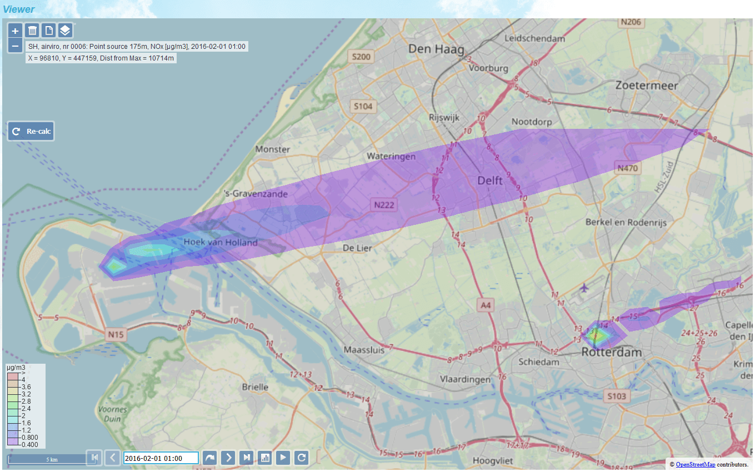Image resolution: width=755 pixels, height=472 pixels.
Task: Open the bar chart icon
Action: coord(265,458)
